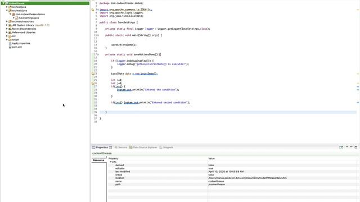
Task: Select the pom.xml file label
Action: [x=17, y=47]
